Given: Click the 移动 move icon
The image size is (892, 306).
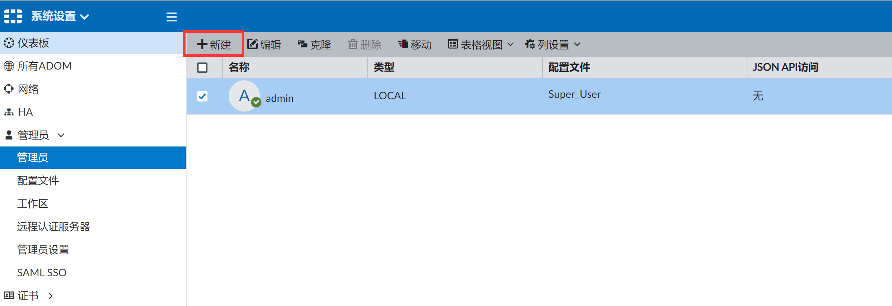Looking at the screenshot, I should point(403,44).
